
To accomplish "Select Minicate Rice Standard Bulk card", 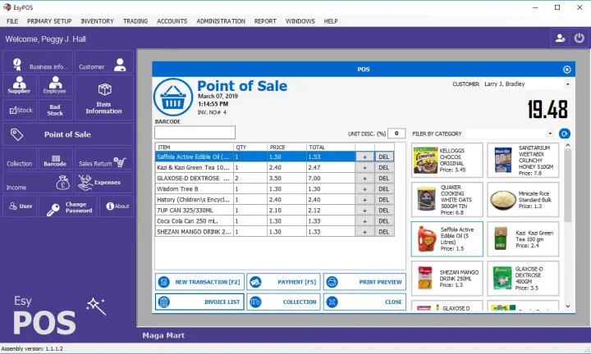I will (x=523, y=200).
